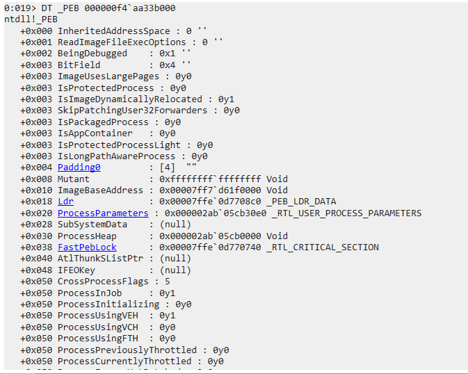Select the CrossProcessFlags field line
The width and height of the screenshot is (468, 374).
pyautogui.click(x=95, y=282)
